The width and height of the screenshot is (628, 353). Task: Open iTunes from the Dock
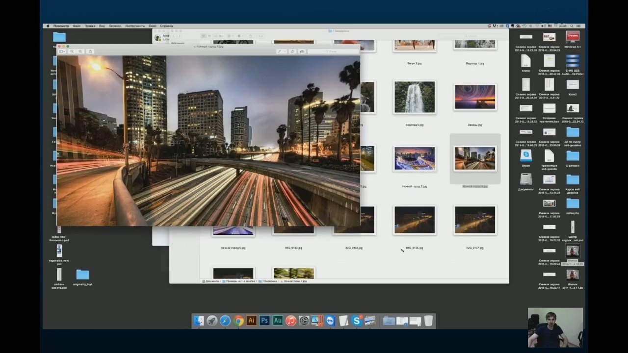291,321
